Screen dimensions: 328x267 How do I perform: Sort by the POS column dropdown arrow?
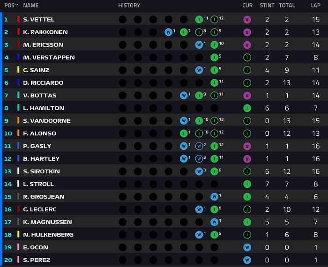(16, 5)
